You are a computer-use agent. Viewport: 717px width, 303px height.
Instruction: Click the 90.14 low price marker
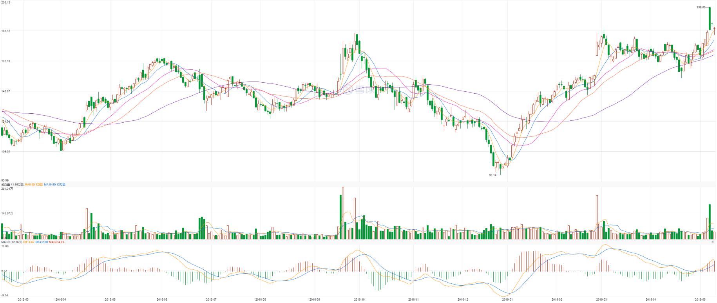click(492, 175)
